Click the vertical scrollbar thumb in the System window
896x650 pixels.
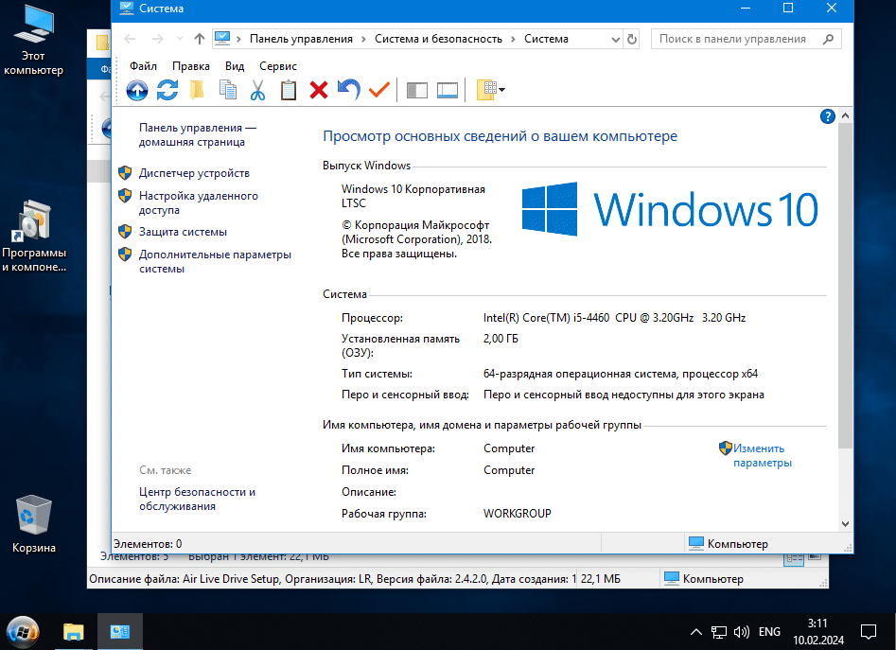click(x=845, y=286)
